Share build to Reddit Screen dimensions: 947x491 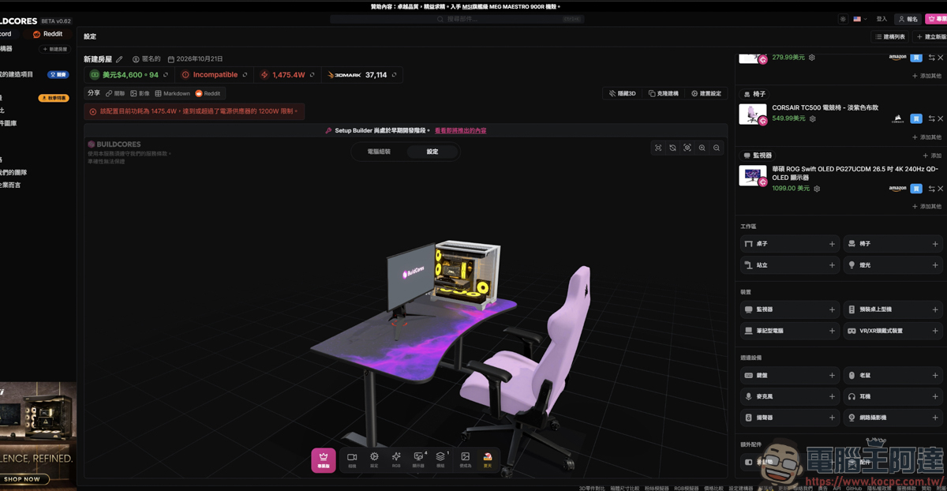click(x=208, y=93)
